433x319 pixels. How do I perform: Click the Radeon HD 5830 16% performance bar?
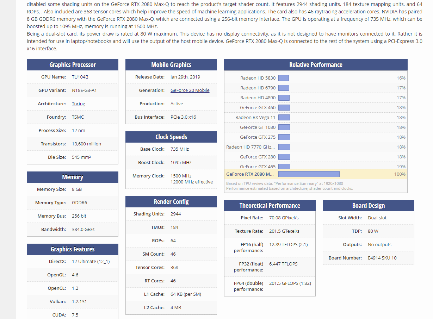click(283, 78)
